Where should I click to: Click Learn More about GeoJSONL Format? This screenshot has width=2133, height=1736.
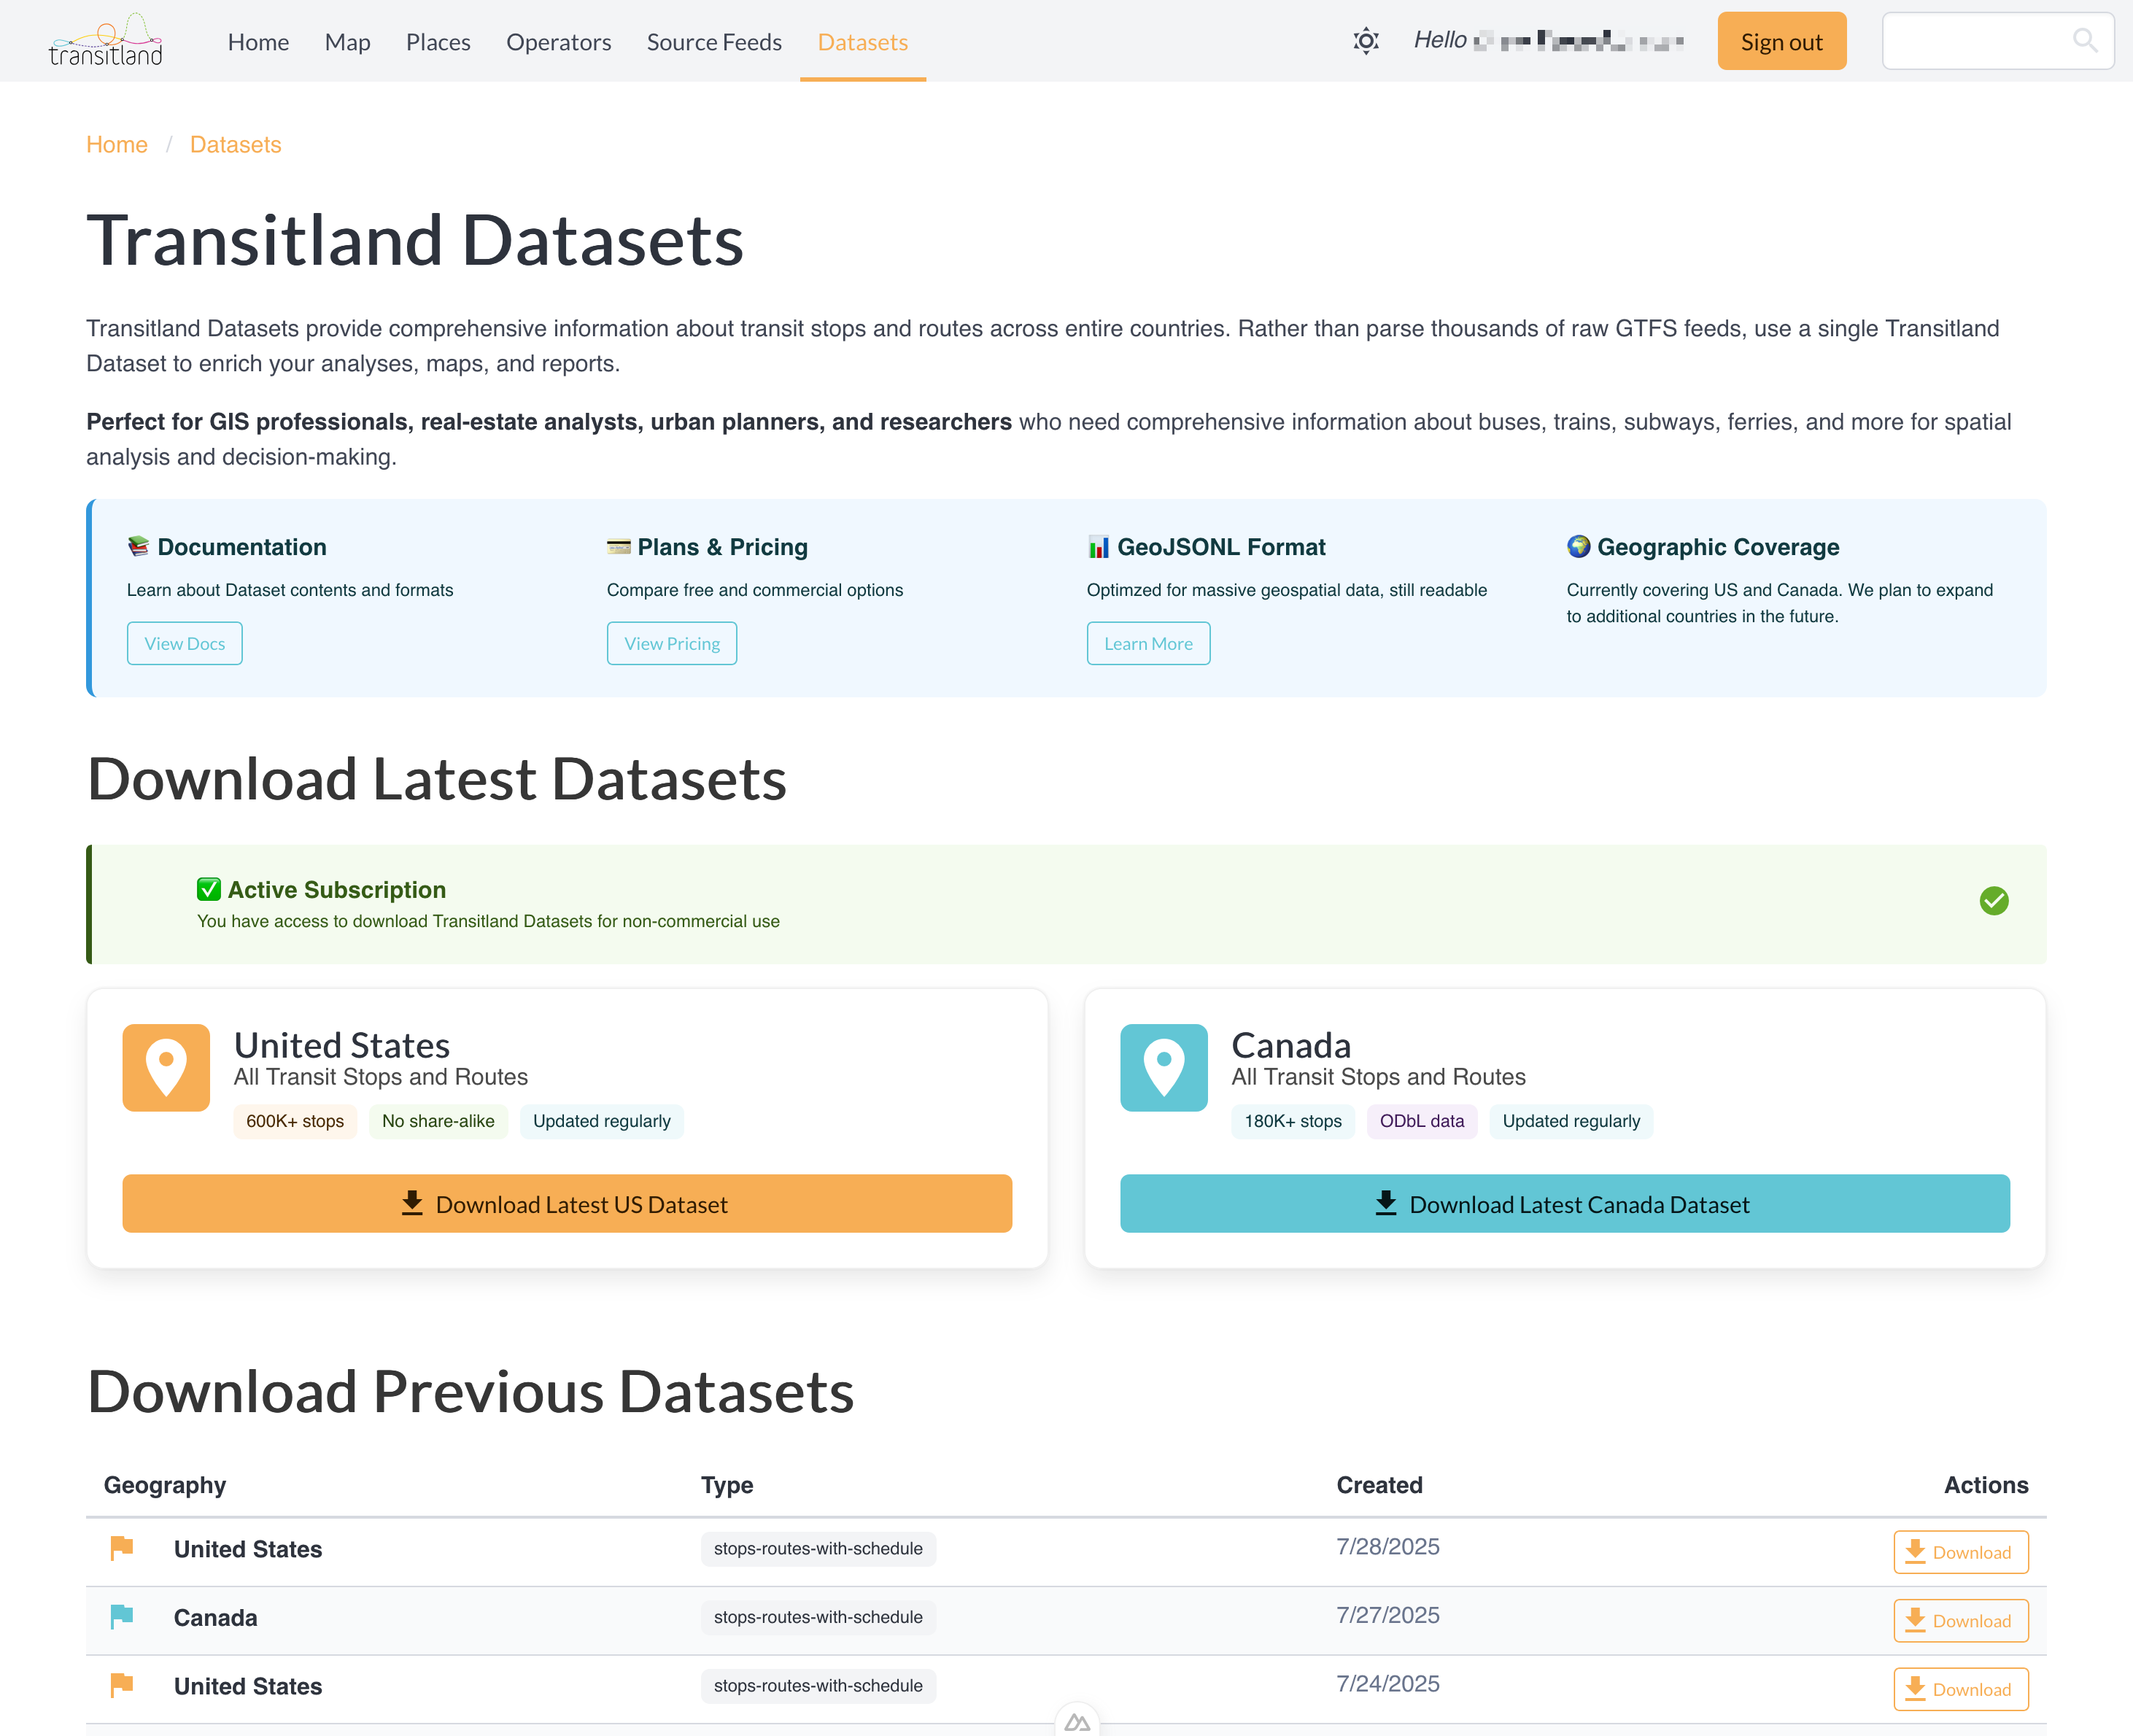pyautogui.click(x=1148, y=643)
